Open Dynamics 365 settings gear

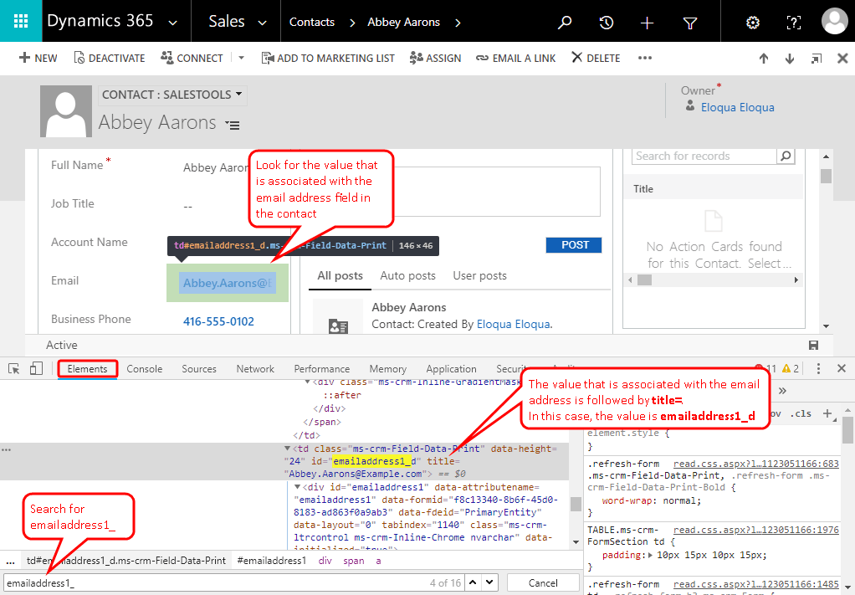[x=752, y=23]
